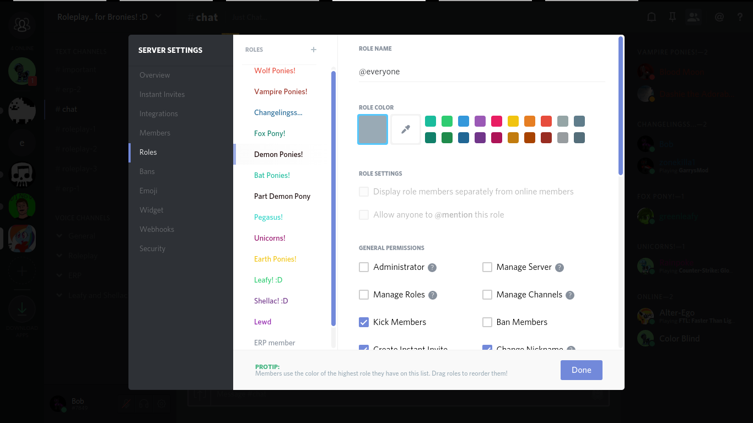Collapse the General voice channel chevron
Image resolution: width=753 pixels, height=423 pixels.
(x=60, y=236)
